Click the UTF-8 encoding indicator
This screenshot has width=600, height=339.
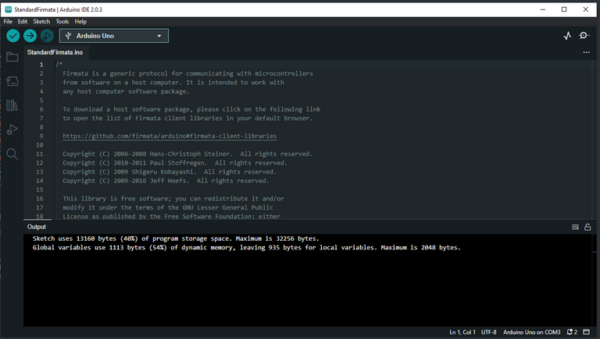point(488,332)
